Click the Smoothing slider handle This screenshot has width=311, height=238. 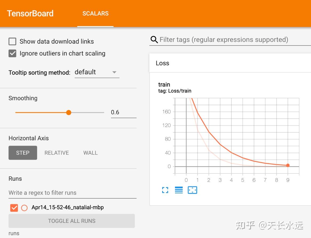[69, 113]
